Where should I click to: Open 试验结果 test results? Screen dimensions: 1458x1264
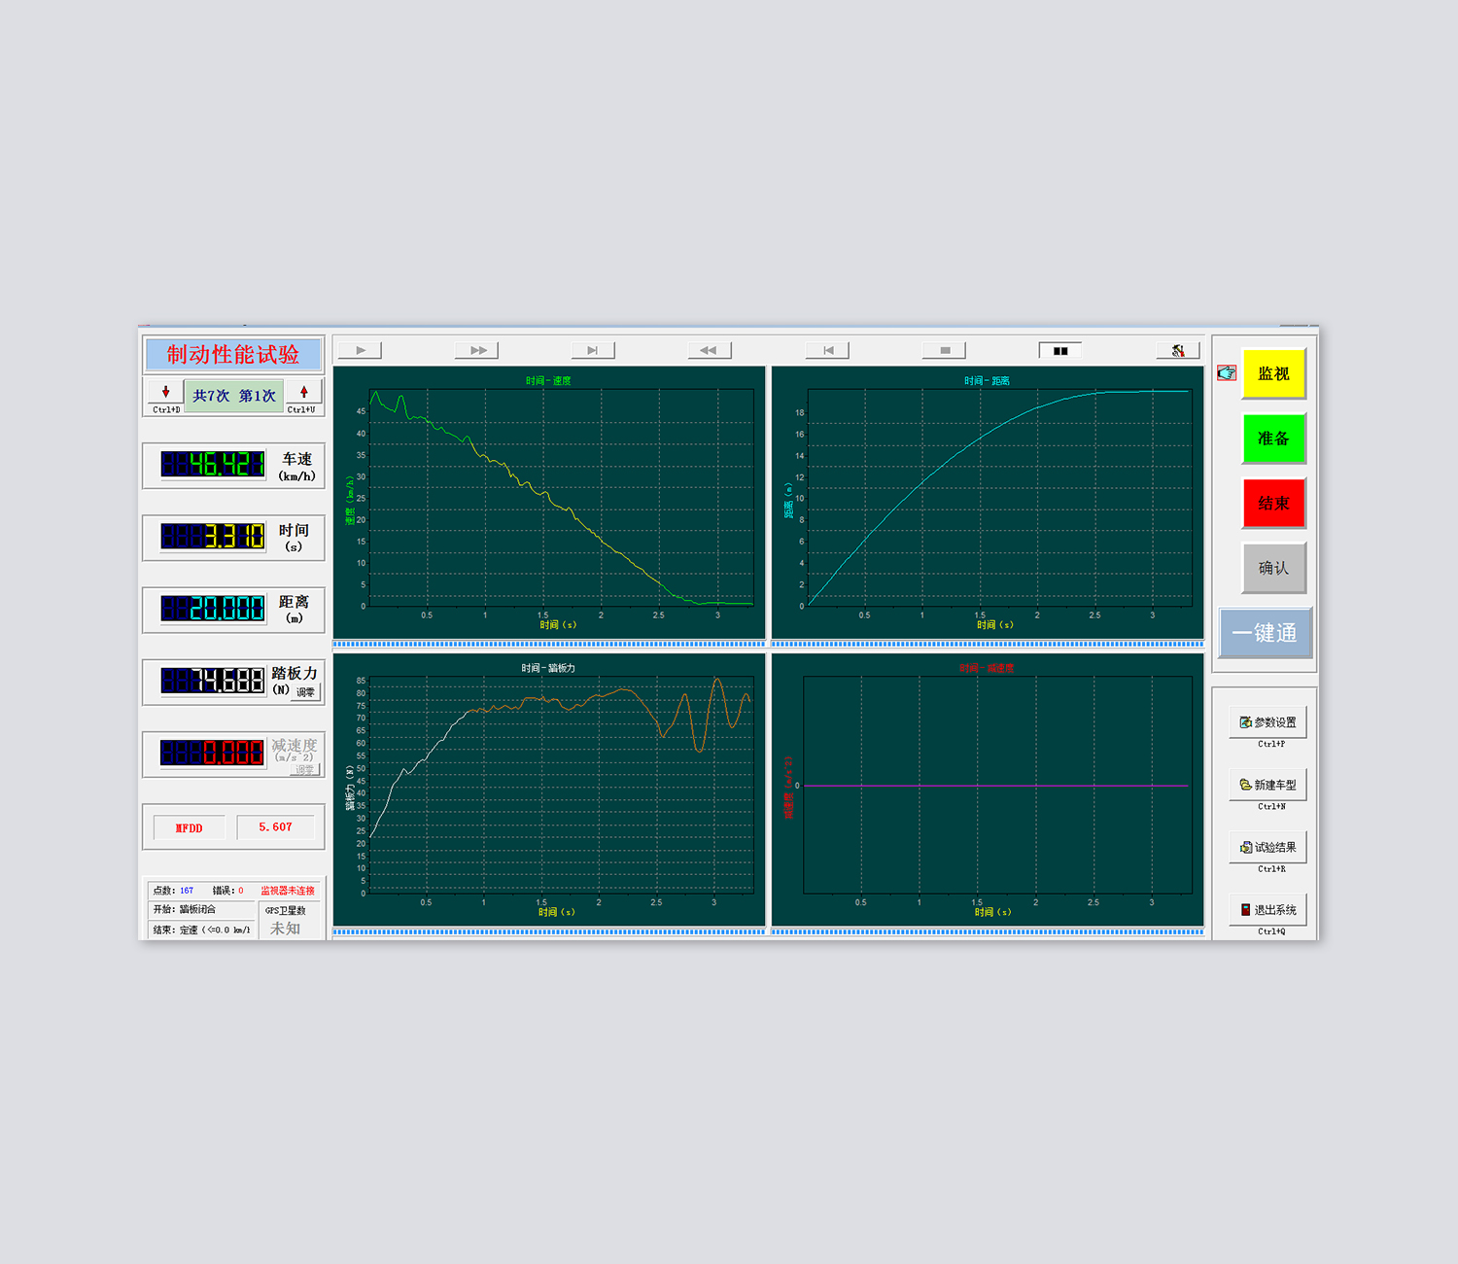(x=1267, y=847)
